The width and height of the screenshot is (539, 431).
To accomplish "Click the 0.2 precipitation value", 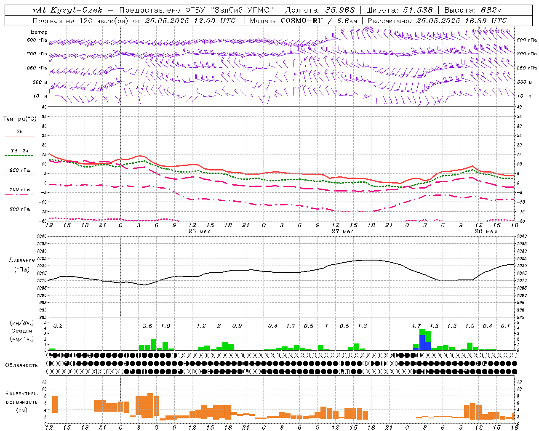I will (58, 326).
